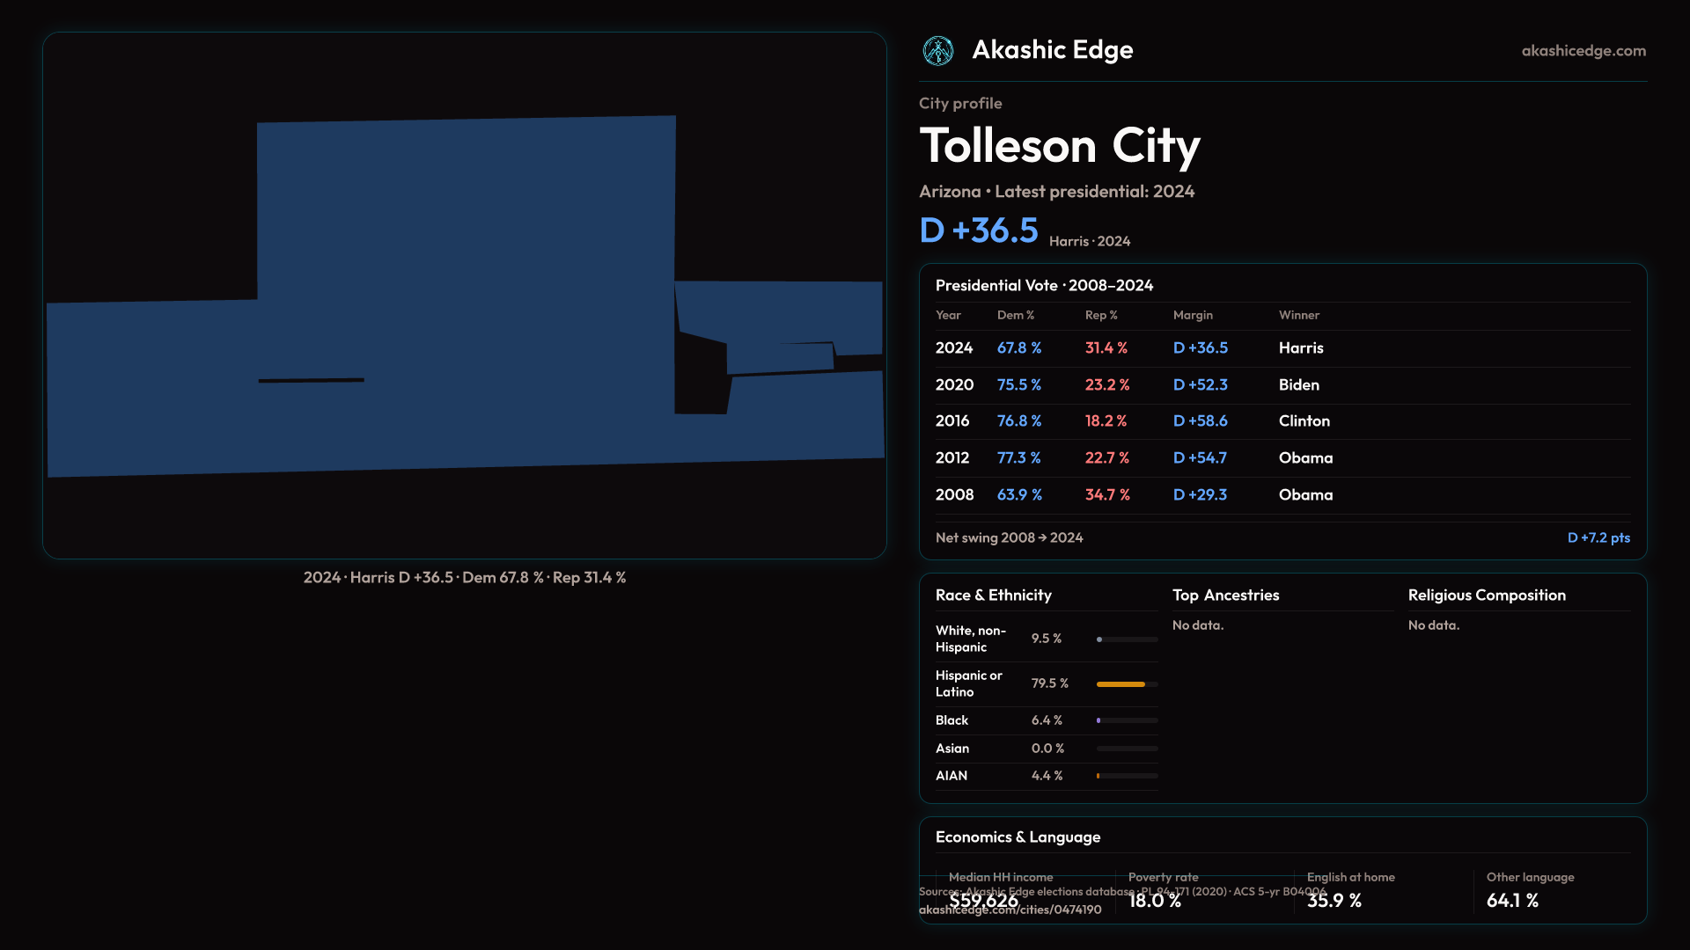Viewport: 1690px width, 950px height.
Task: Click the Presidential Vote 2008–2024 heading
Action: pyautogui.click(x=1044, y=286)
